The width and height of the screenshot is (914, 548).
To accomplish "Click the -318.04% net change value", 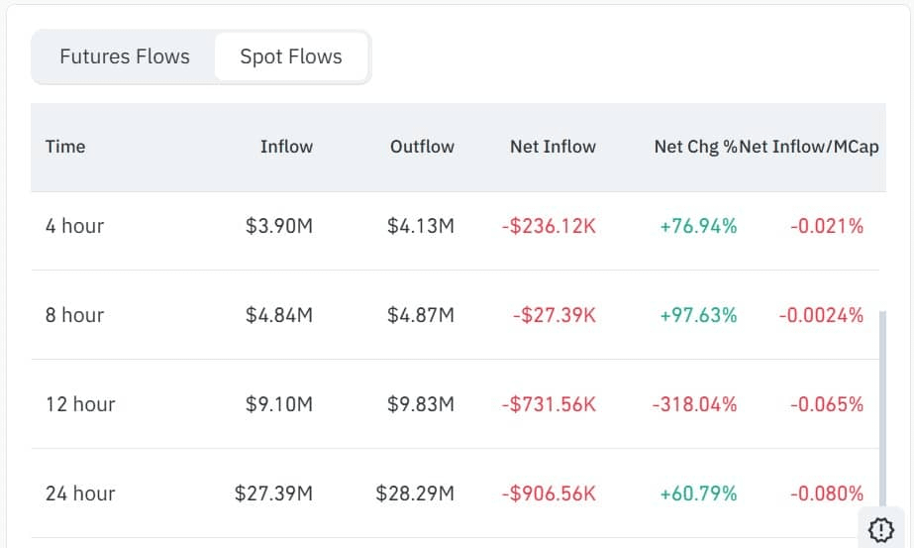I will click(x=694, y=404).
